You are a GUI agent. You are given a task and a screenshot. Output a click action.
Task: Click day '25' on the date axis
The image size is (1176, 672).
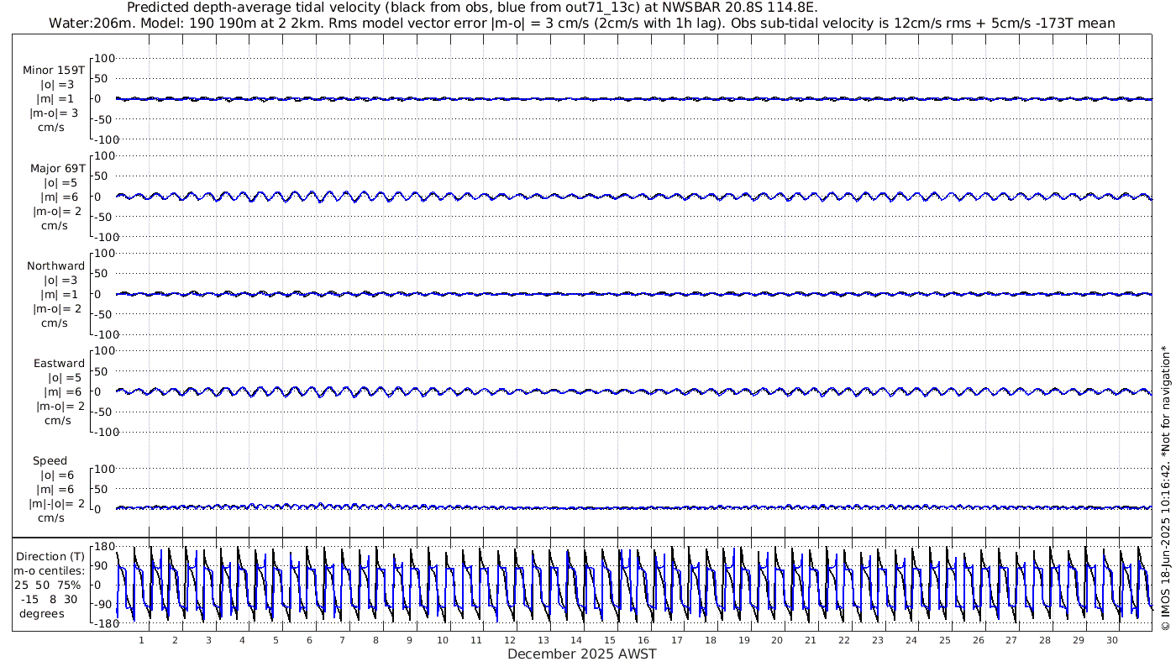944,640
